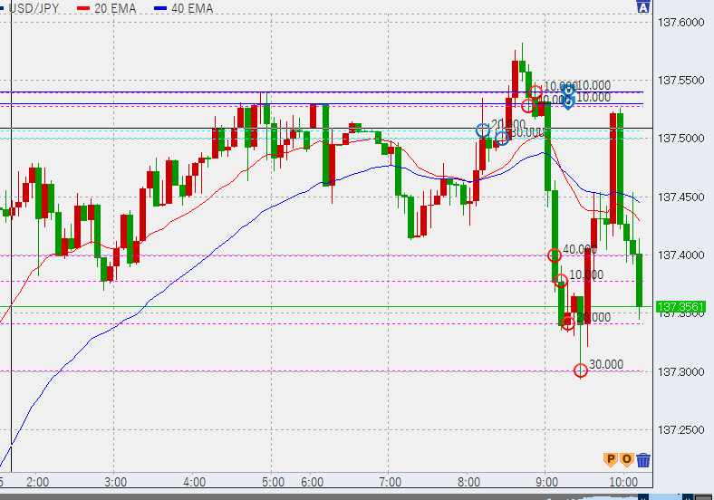Click the 9:00 time axis label

click(545, 482)
